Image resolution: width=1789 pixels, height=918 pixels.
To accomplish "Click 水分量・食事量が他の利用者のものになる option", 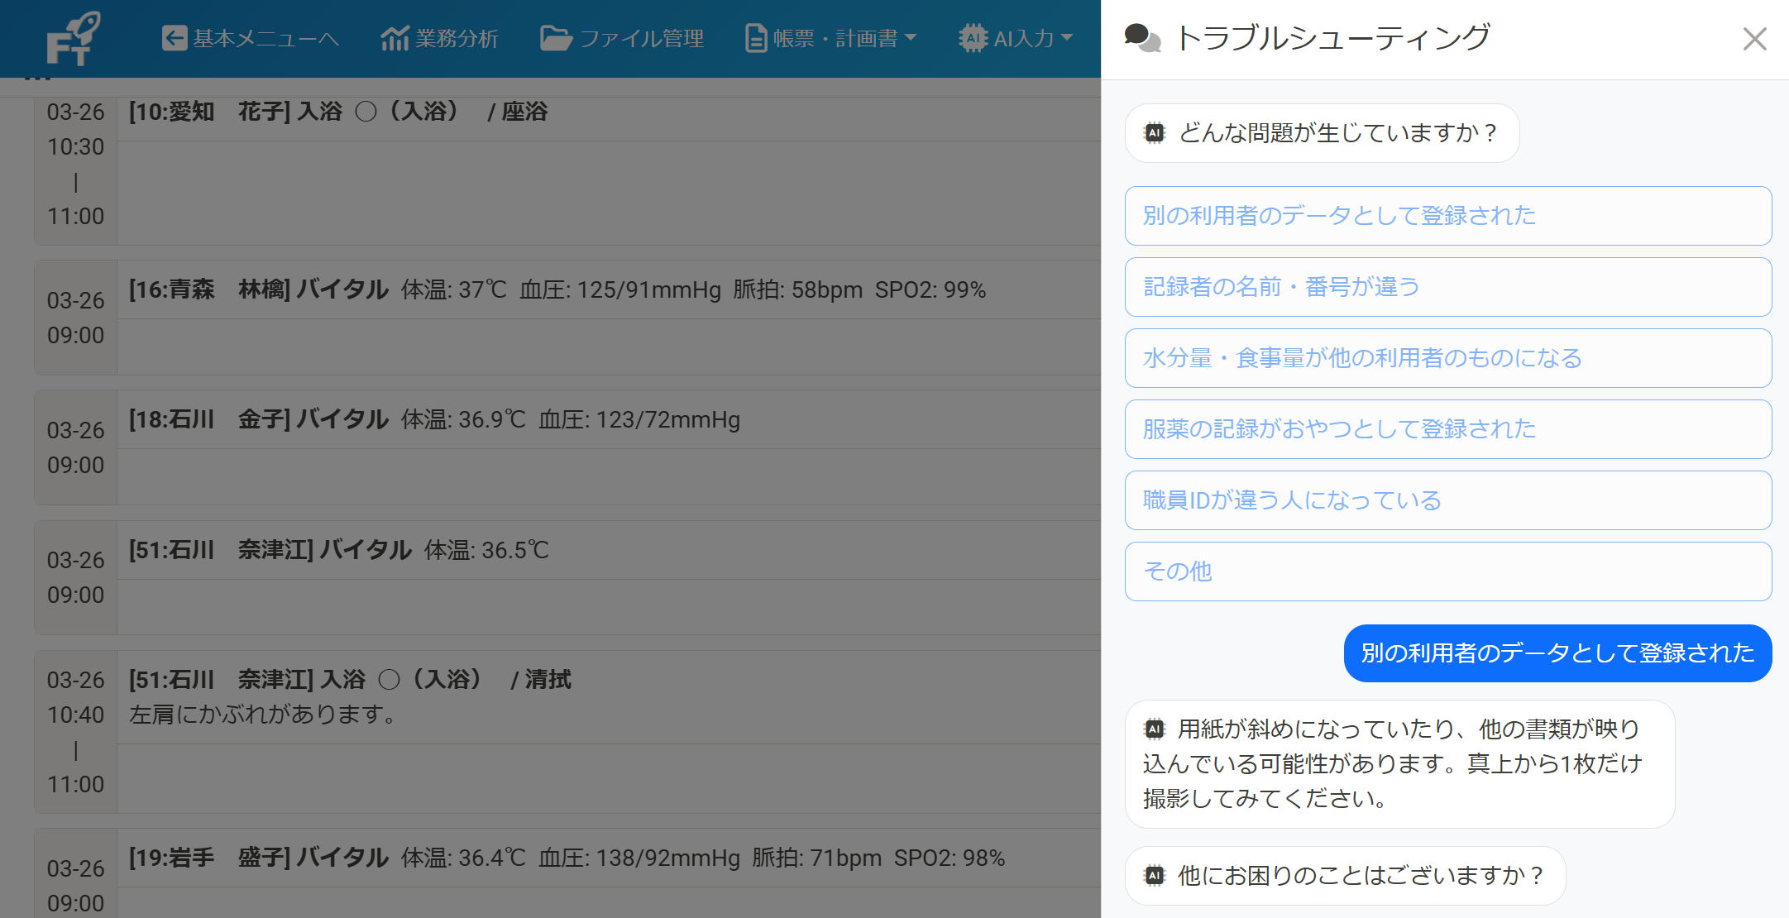I will [1447, 358].
